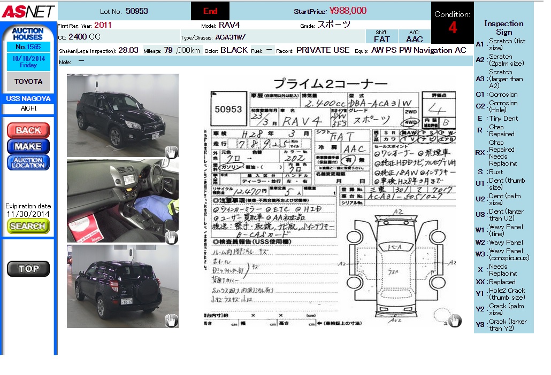Click the red End status badge
This screenshot has height=375, width=551.
click(x=210, y=11)
